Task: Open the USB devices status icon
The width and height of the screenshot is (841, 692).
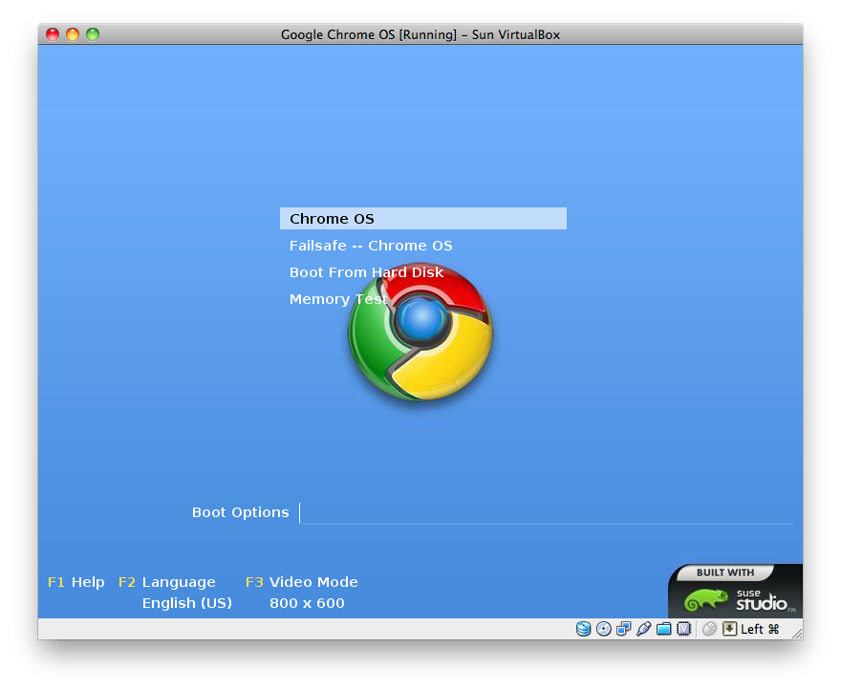Action: (x=643, y=629)
